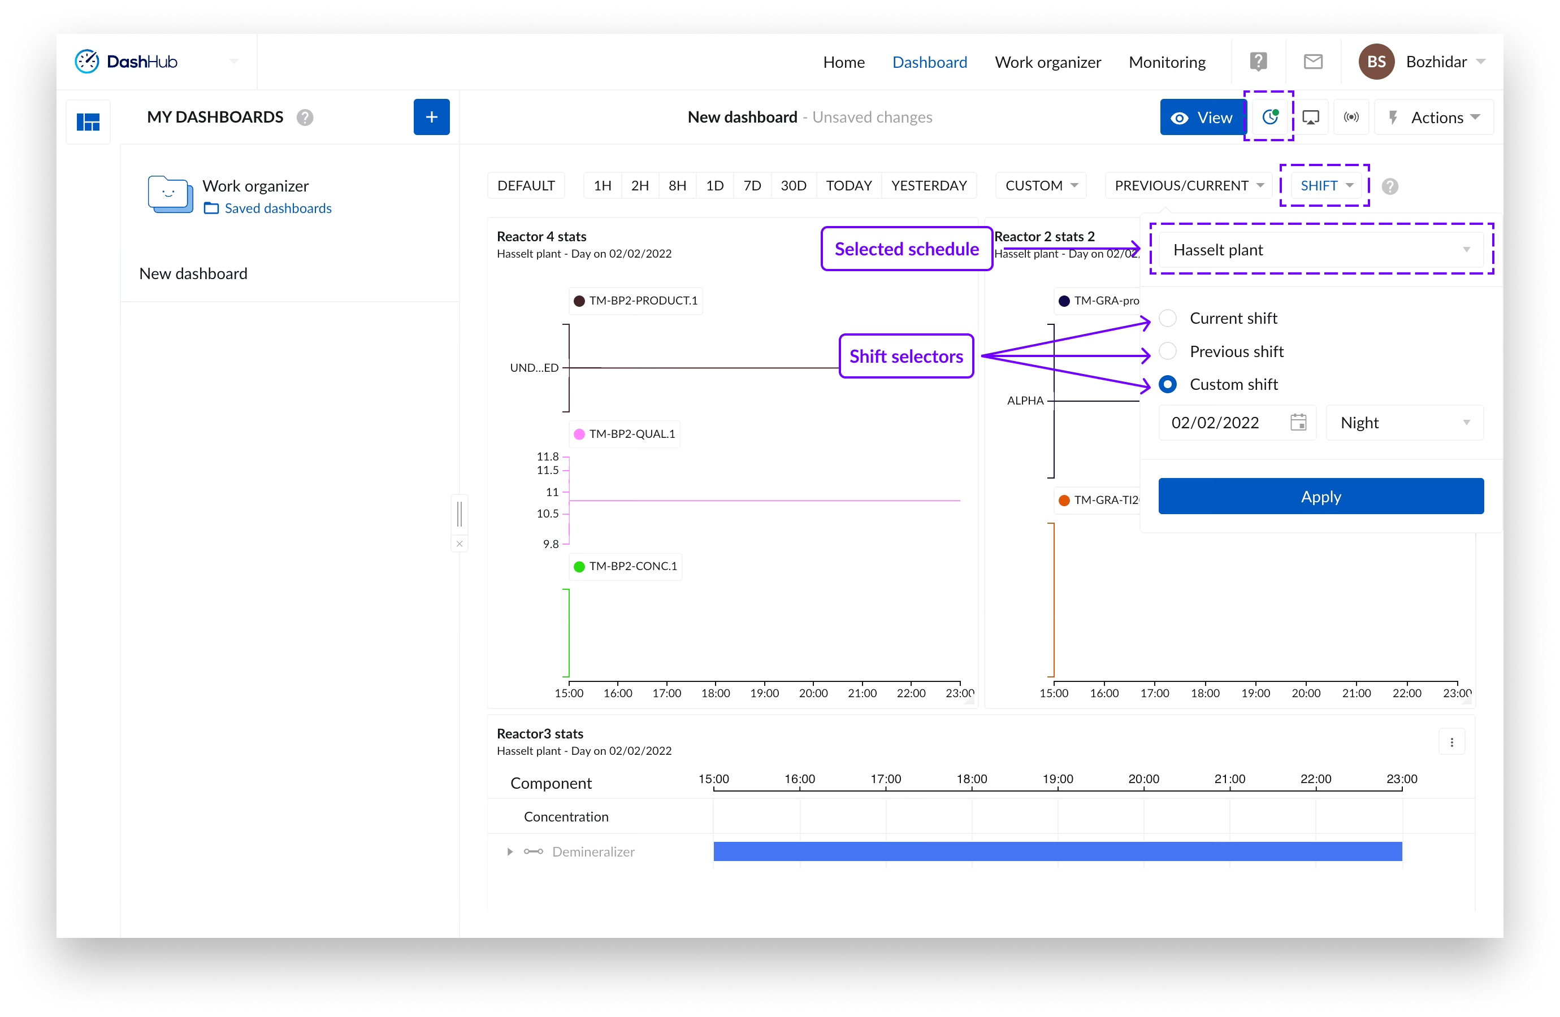Click the dashboard grid icon in sidebar

pos(88,122)
